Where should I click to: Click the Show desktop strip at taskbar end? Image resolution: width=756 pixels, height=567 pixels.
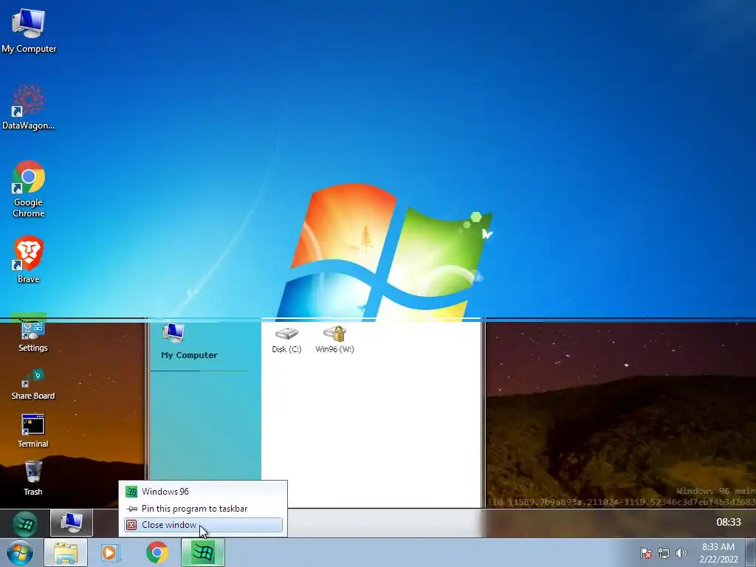751,552
